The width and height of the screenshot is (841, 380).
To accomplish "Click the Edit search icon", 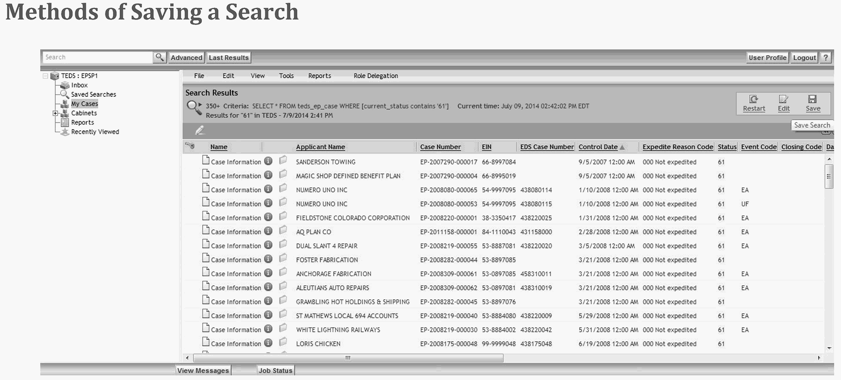I will click(783, 99).
